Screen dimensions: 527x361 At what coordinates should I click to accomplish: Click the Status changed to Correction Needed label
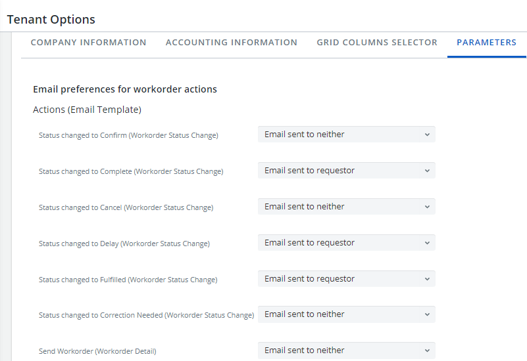coord(146,316)
